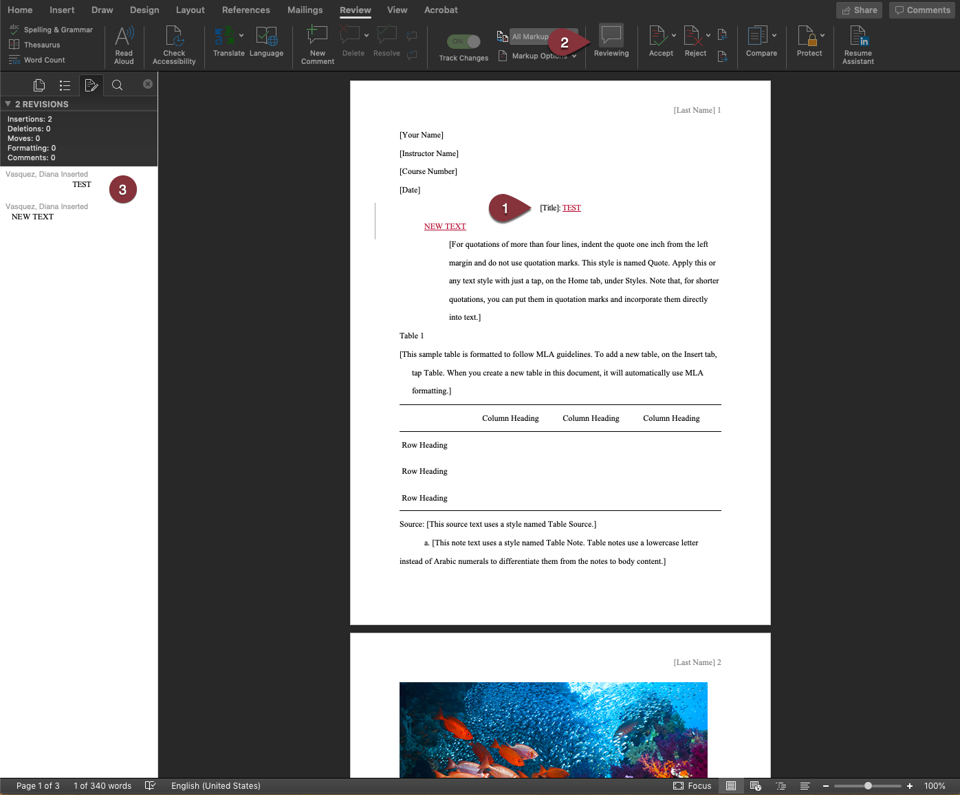This screenshot has height=795, width=960.
Task: Show thumbnails pane in the sidebar
Action: click(x=39, y=85)
